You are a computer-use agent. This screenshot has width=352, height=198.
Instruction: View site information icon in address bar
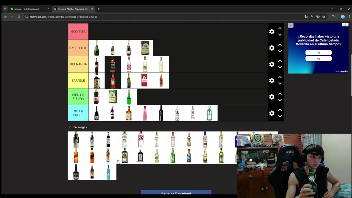coord(26,17)
